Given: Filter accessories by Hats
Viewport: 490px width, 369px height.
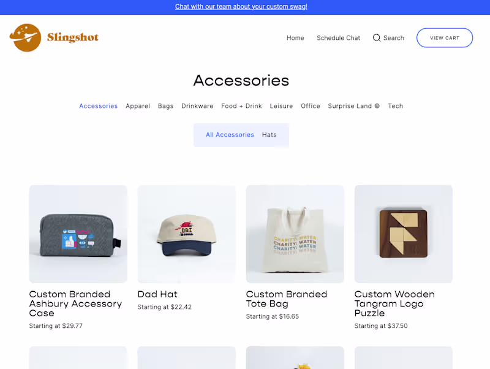Looking at the screenshot, I should (269, 135).
